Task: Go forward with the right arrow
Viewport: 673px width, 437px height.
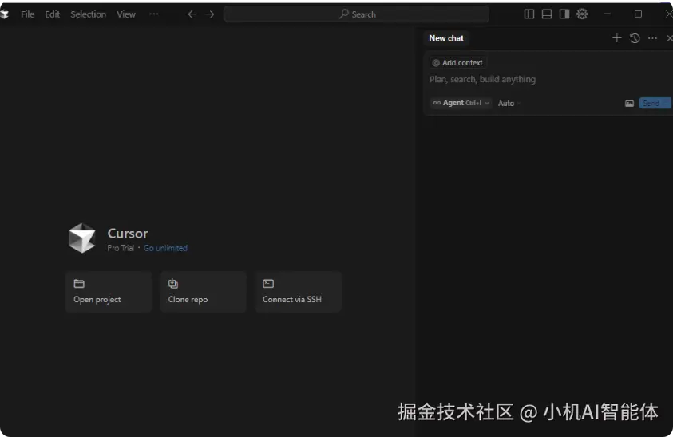Action: pyautogui.click(x=210, y=14)
